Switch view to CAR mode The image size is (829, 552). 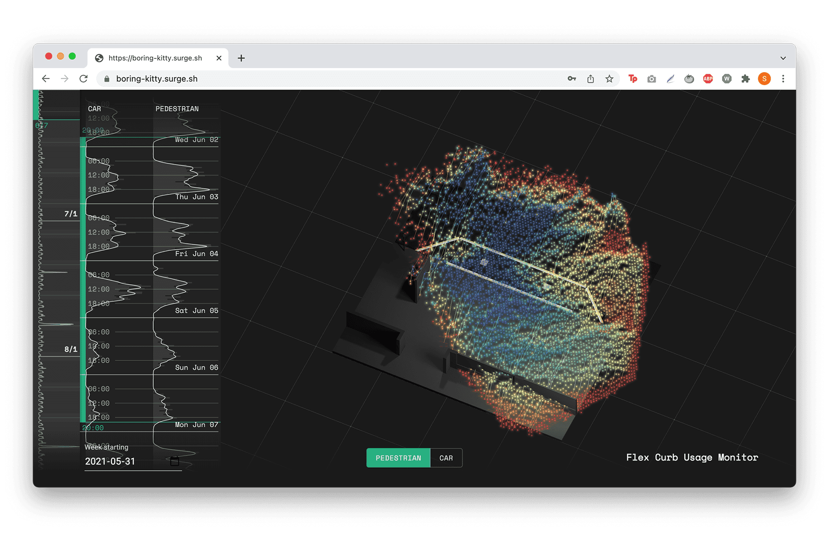click(x=446, y=458)
